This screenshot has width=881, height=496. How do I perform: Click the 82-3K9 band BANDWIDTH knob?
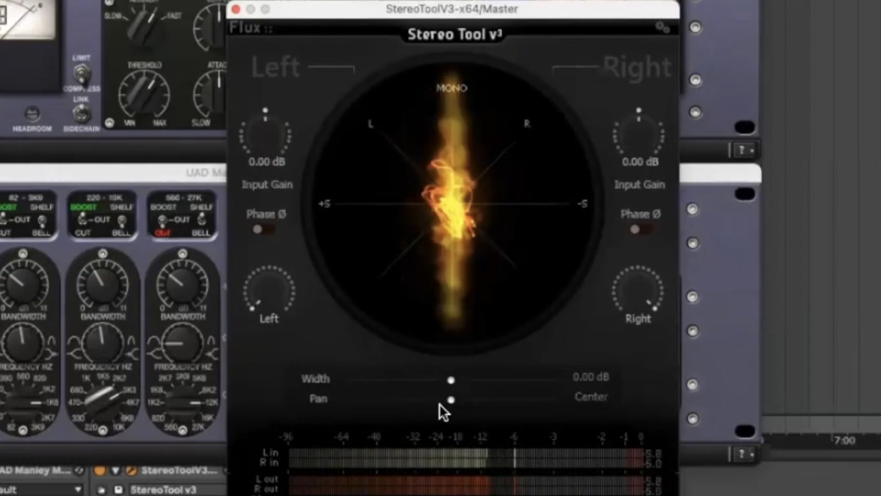click(x=22, y=343)
